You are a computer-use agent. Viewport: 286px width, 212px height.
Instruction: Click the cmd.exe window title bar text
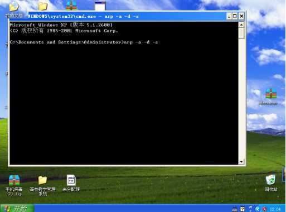coord(83,16)
